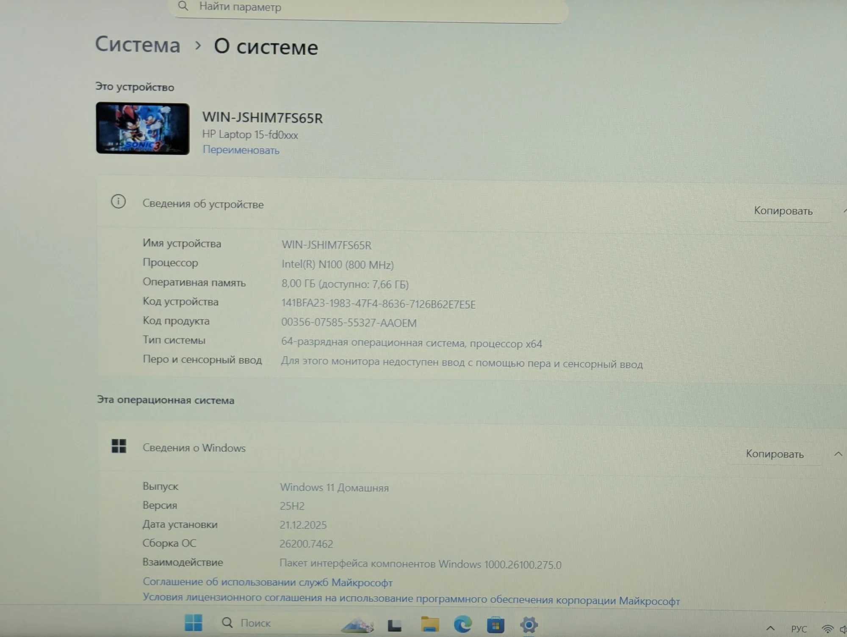Click the Windows logo icon beside Сведения о Windows
This screenshot has height=637, width=847.
tap(119, 446)
